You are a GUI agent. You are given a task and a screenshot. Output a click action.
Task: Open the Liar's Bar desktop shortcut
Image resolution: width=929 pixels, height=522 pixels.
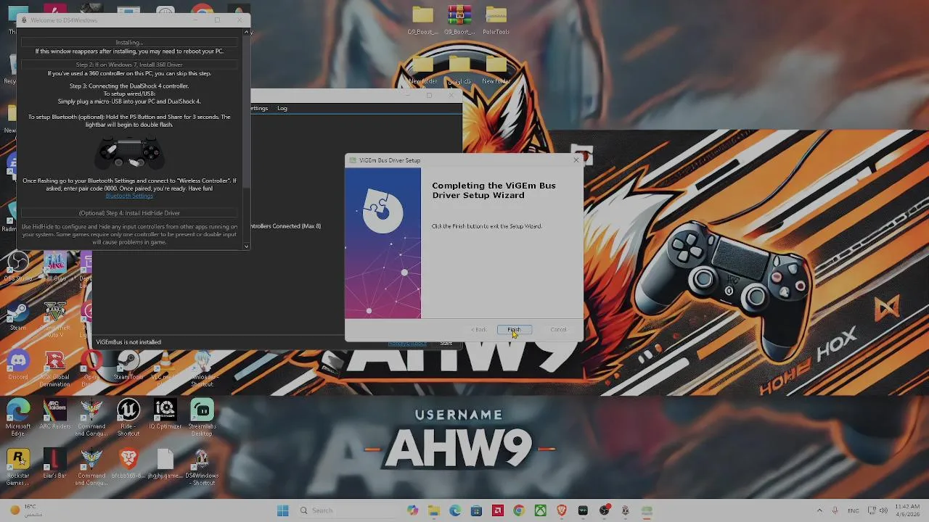tap(55, 464)
